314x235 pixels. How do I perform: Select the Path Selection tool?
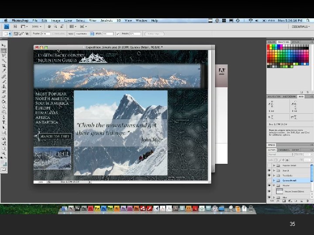click(3, 127)
